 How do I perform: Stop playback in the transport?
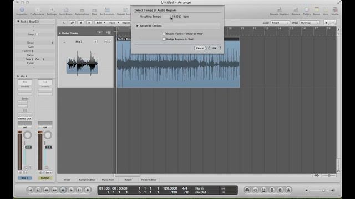(x=63, y=190)
